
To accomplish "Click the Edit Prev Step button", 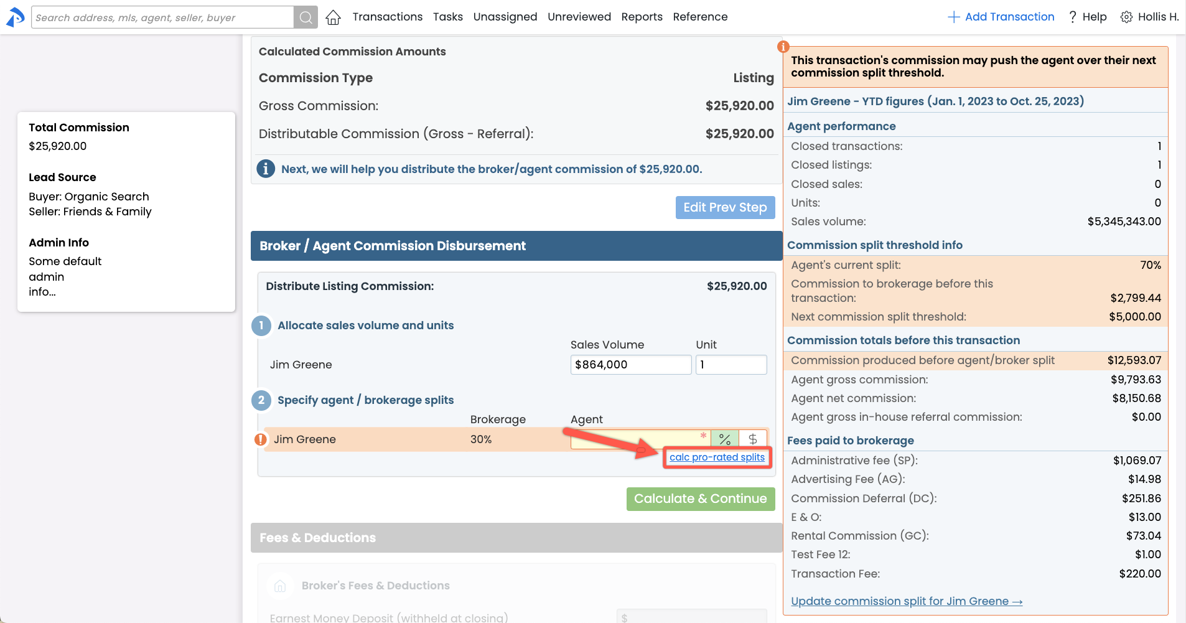I will click(725, 207).
